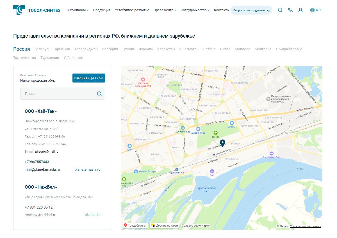Select Грузия country tab
This screenshot has height=238, width=337.
pos(128,49)
